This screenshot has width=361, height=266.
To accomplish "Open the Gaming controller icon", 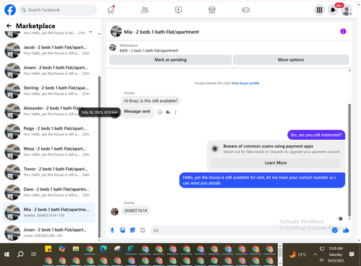I will [x=245, y=10].
